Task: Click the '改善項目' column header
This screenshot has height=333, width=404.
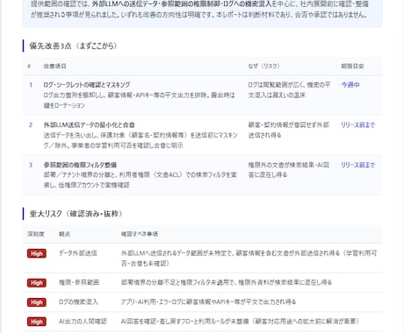Action: coord(54,67)
